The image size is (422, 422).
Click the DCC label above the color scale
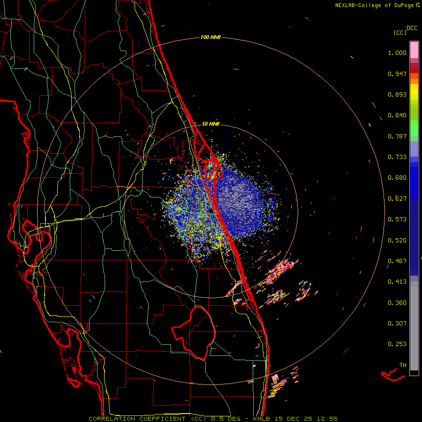(x=412, y=28)
